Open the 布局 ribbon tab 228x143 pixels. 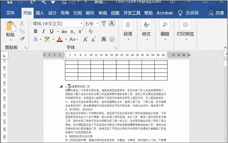(x=65, y=13)
